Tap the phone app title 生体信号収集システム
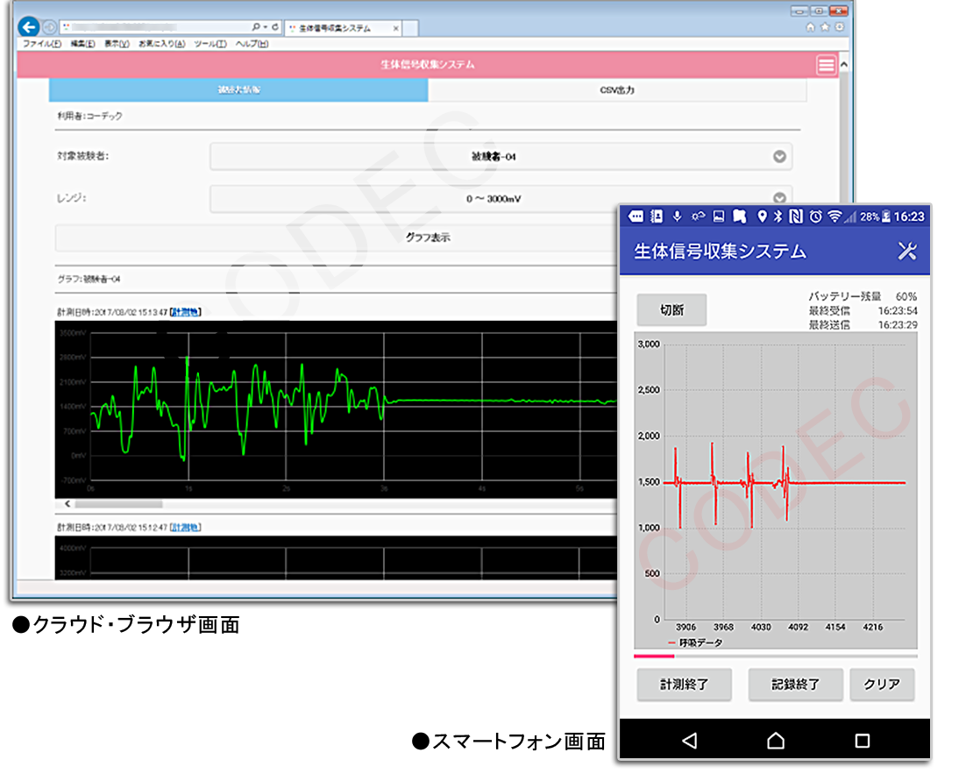 tap(720, 252)
